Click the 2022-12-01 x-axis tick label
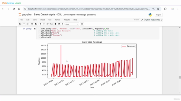This screenshot has width=181, height=101. tap(84, 83)
